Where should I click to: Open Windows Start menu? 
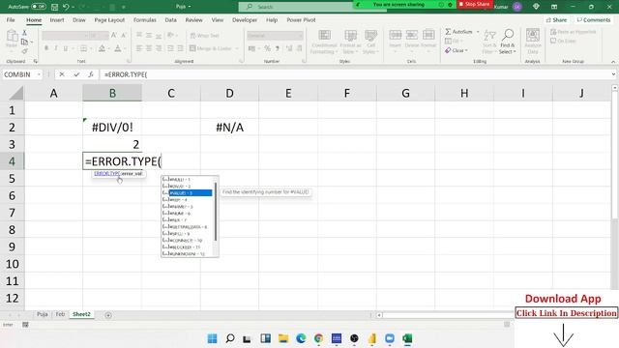tap(212, 338)
